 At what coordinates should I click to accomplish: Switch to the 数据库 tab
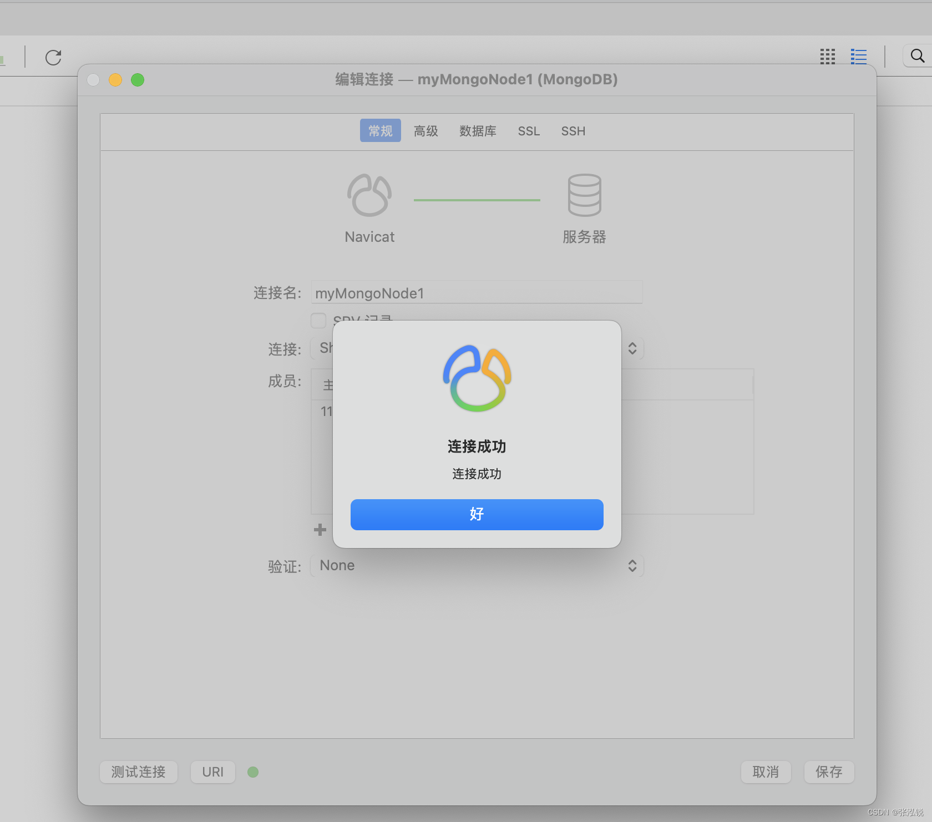tap(478, 131)
